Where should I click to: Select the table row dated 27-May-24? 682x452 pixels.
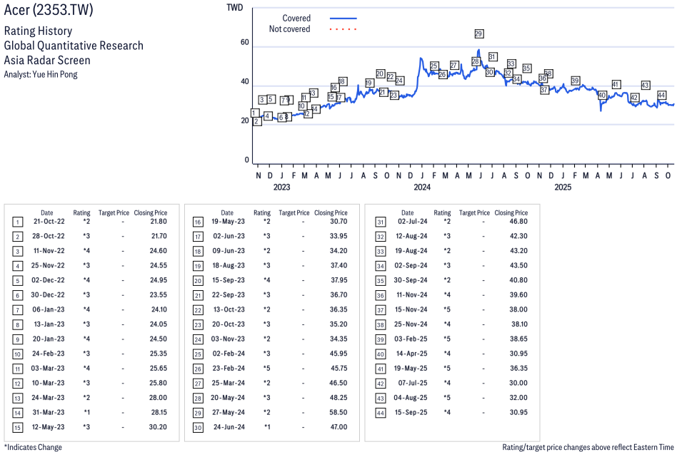point(272,413)
